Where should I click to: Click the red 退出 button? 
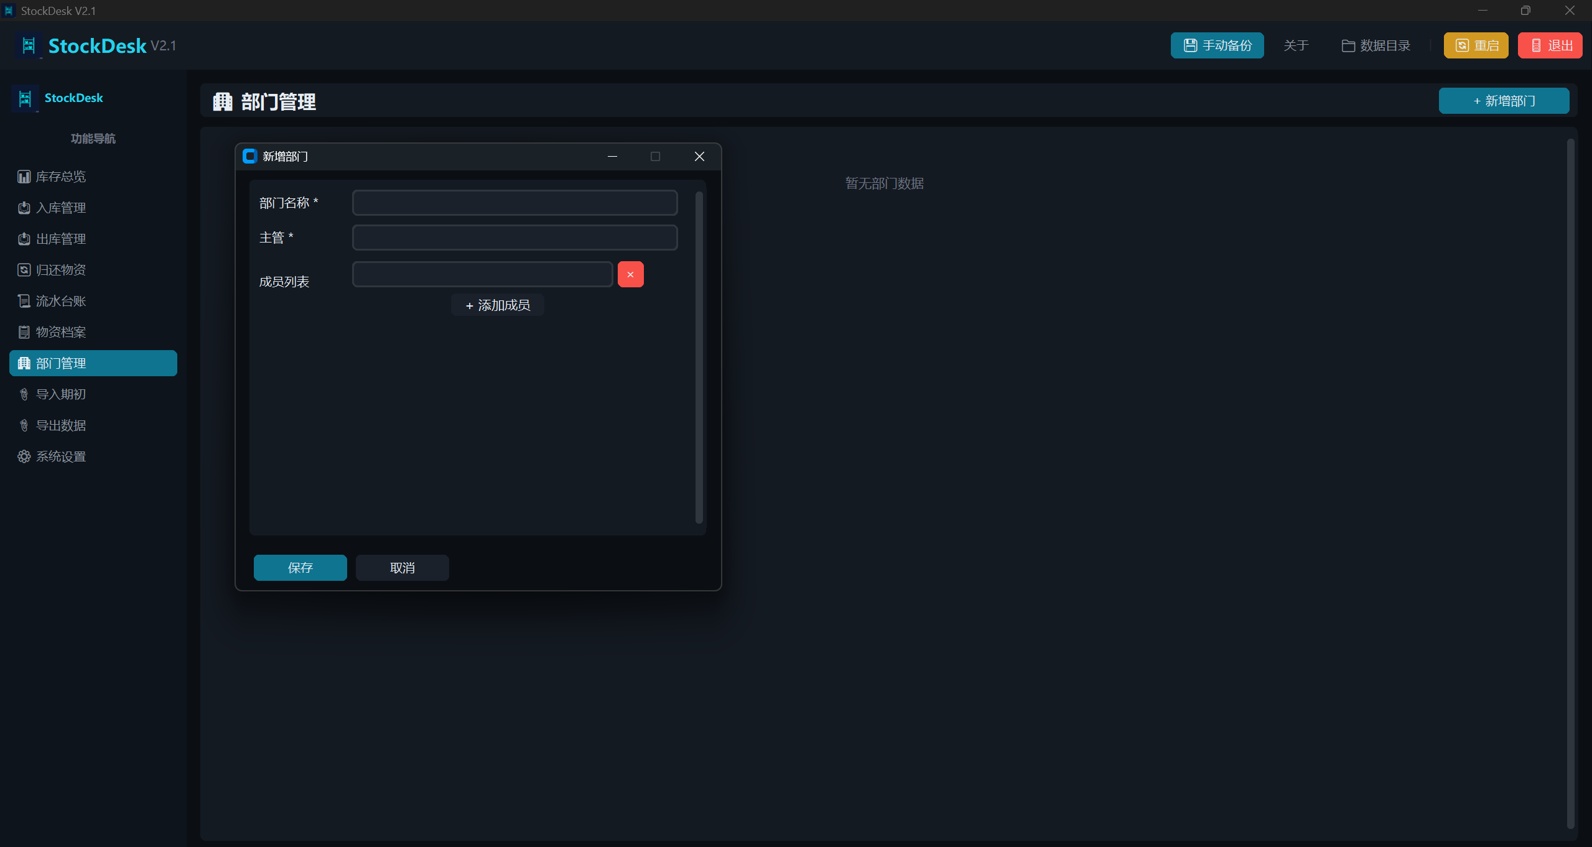[x=1550, y=45]
